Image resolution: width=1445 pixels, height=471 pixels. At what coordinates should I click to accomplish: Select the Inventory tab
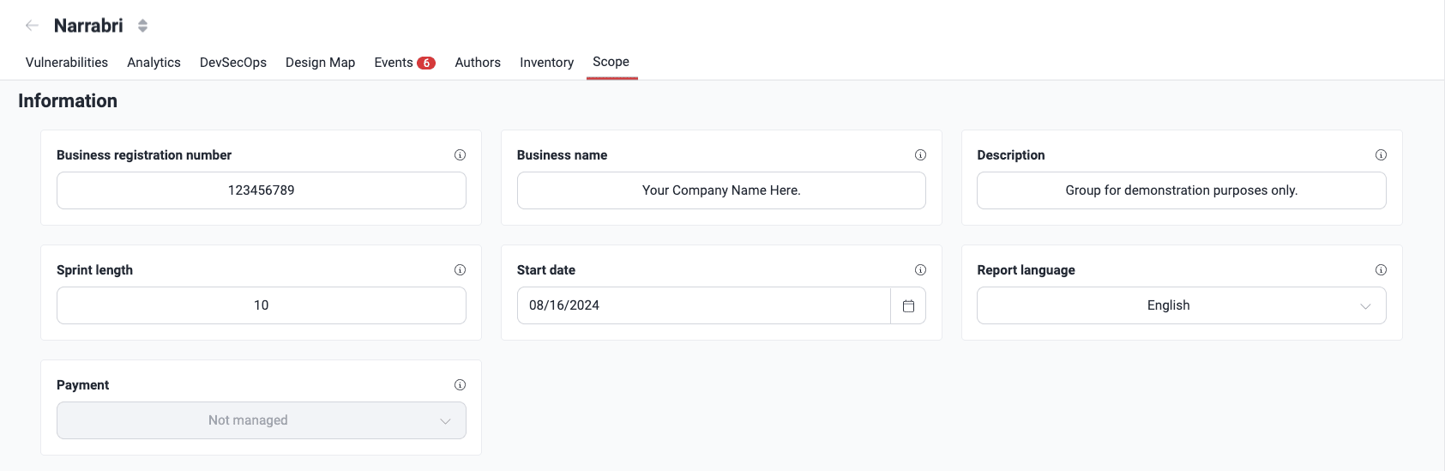click(x=546, y=63)
